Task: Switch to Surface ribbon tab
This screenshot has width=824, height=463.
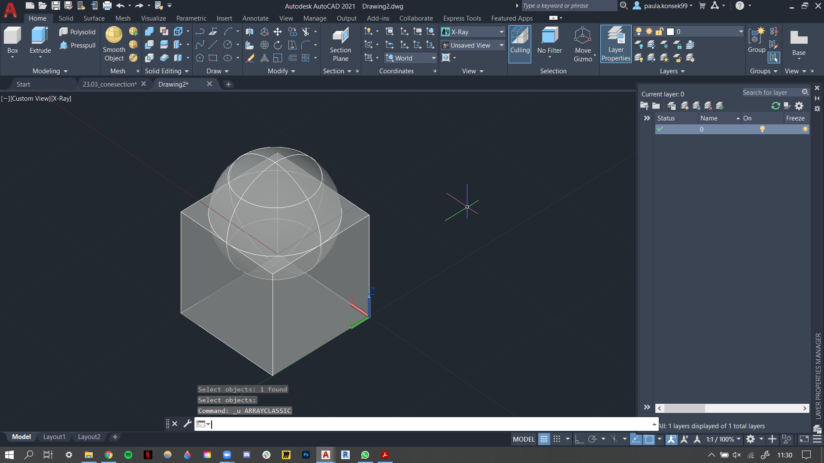Action: coord(94,18)
